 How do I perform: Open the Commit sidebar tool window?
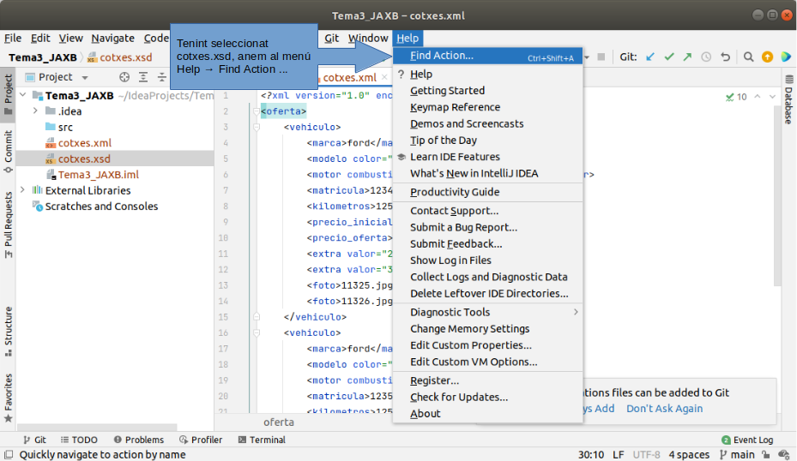click(8, 152)
